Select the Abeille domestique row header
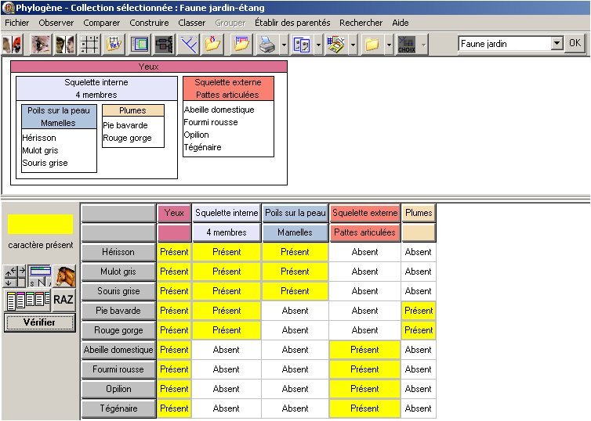Screen dimensions: 591x421 point(118,350)
